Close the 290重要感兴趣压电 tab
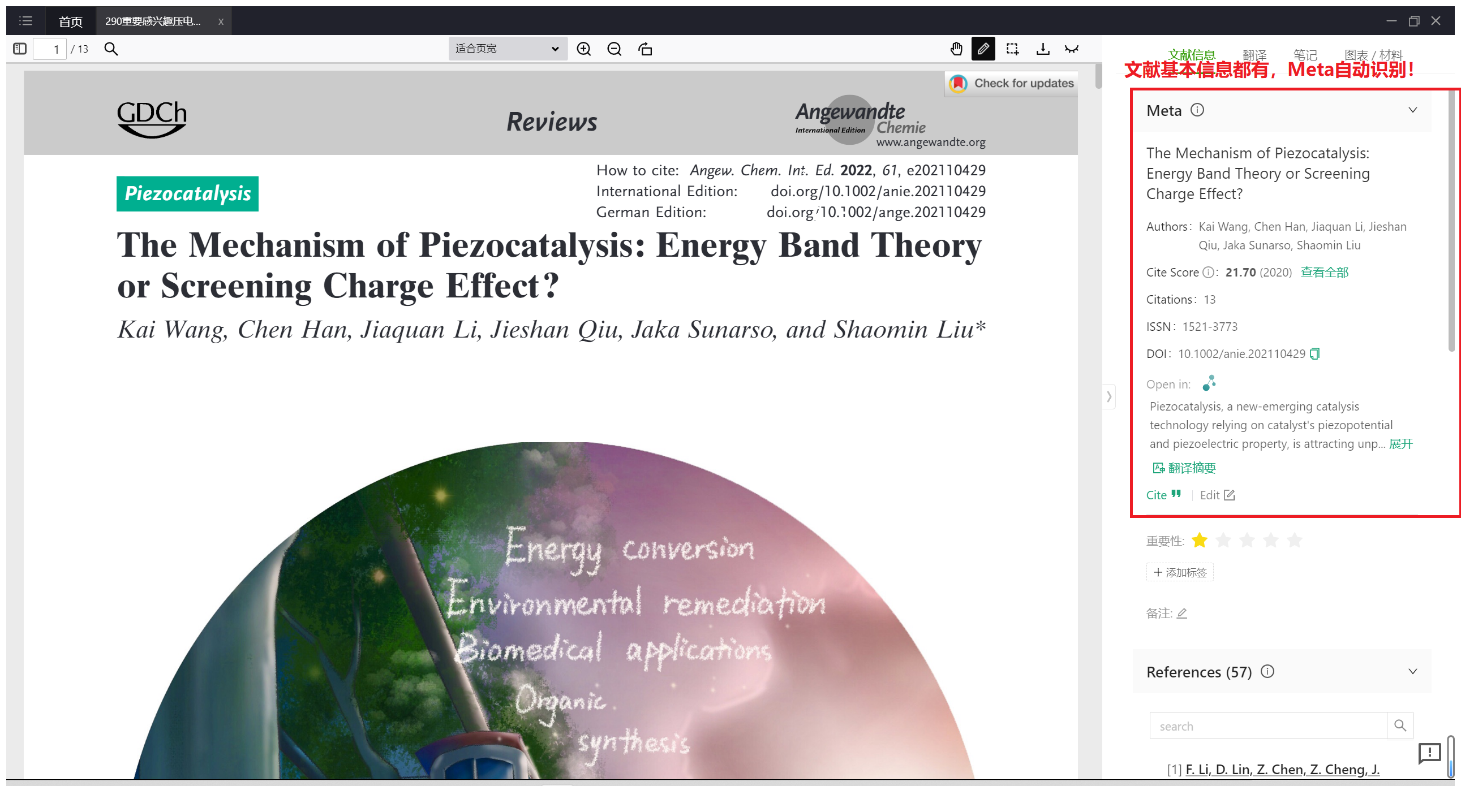Screen dimensions: 1461x786 221,21
